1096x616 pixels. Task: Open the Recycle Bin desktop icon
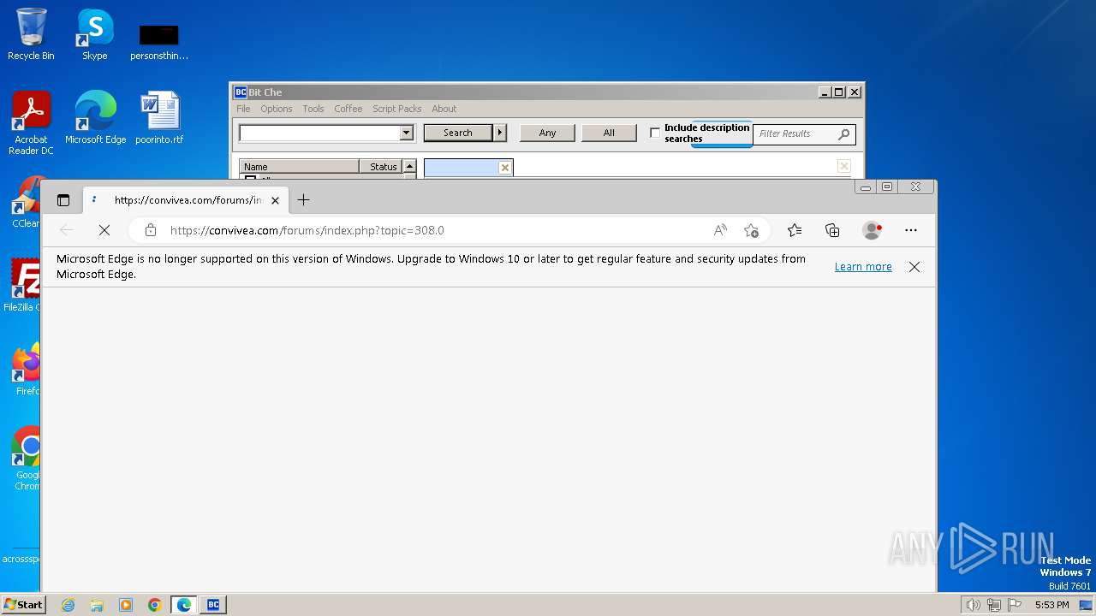[x=31, y=34]
